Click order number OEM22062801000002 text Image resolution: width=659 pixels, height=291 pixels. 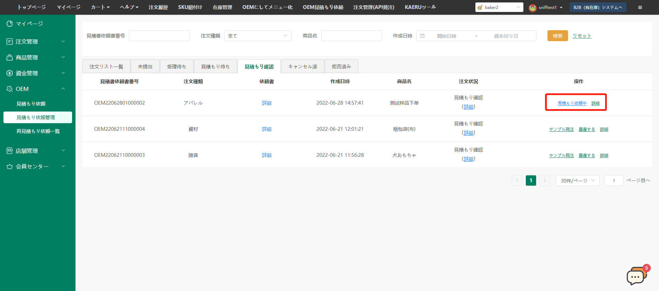119,103
